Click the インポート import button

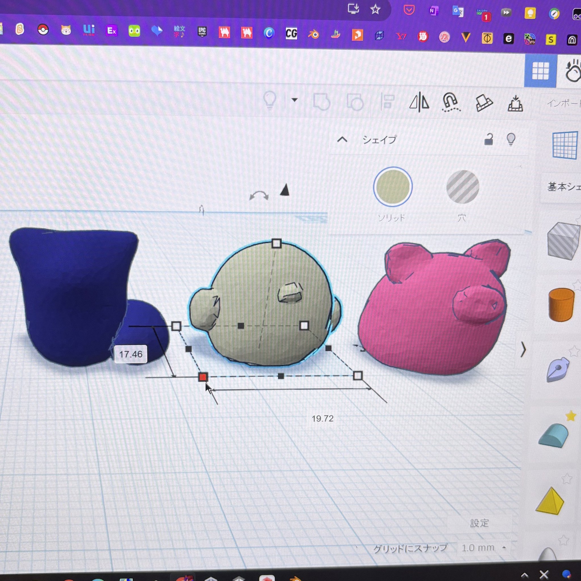(563, 104)
